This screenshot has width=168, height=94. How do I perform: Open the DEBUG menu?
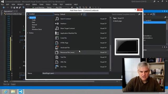pos(34,4)
